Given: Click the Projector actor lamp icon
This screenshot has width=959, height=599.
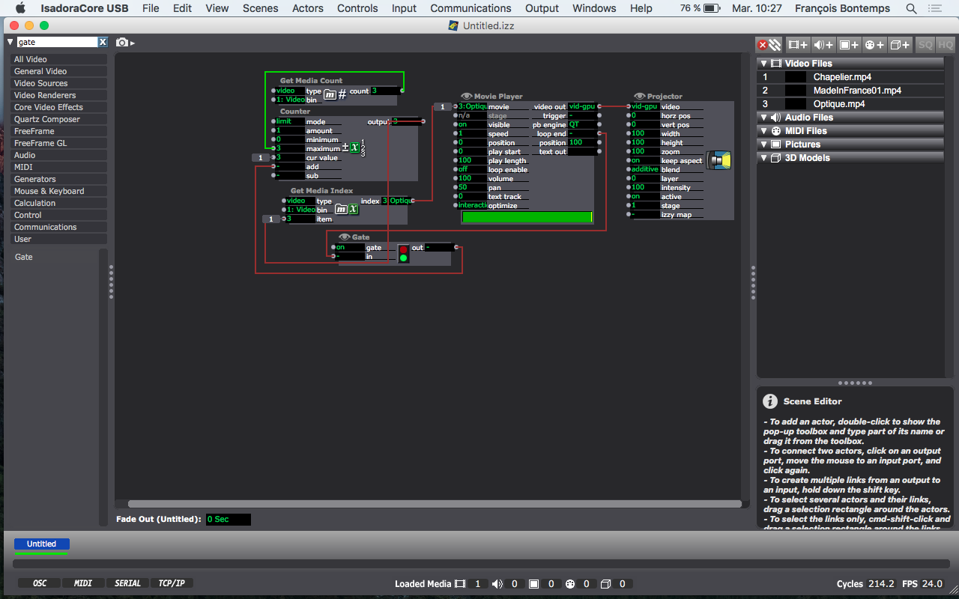Looking at the screenshot, I should [719, 160].
